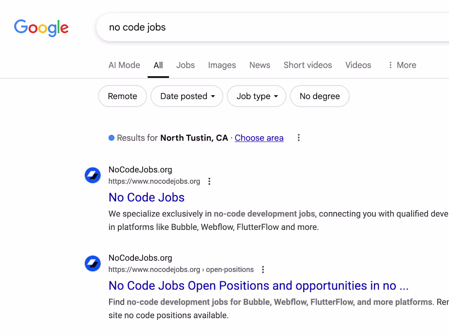
Task: Click the NoCodeJobs.org favicon on first result
Action: coord(93,175)
